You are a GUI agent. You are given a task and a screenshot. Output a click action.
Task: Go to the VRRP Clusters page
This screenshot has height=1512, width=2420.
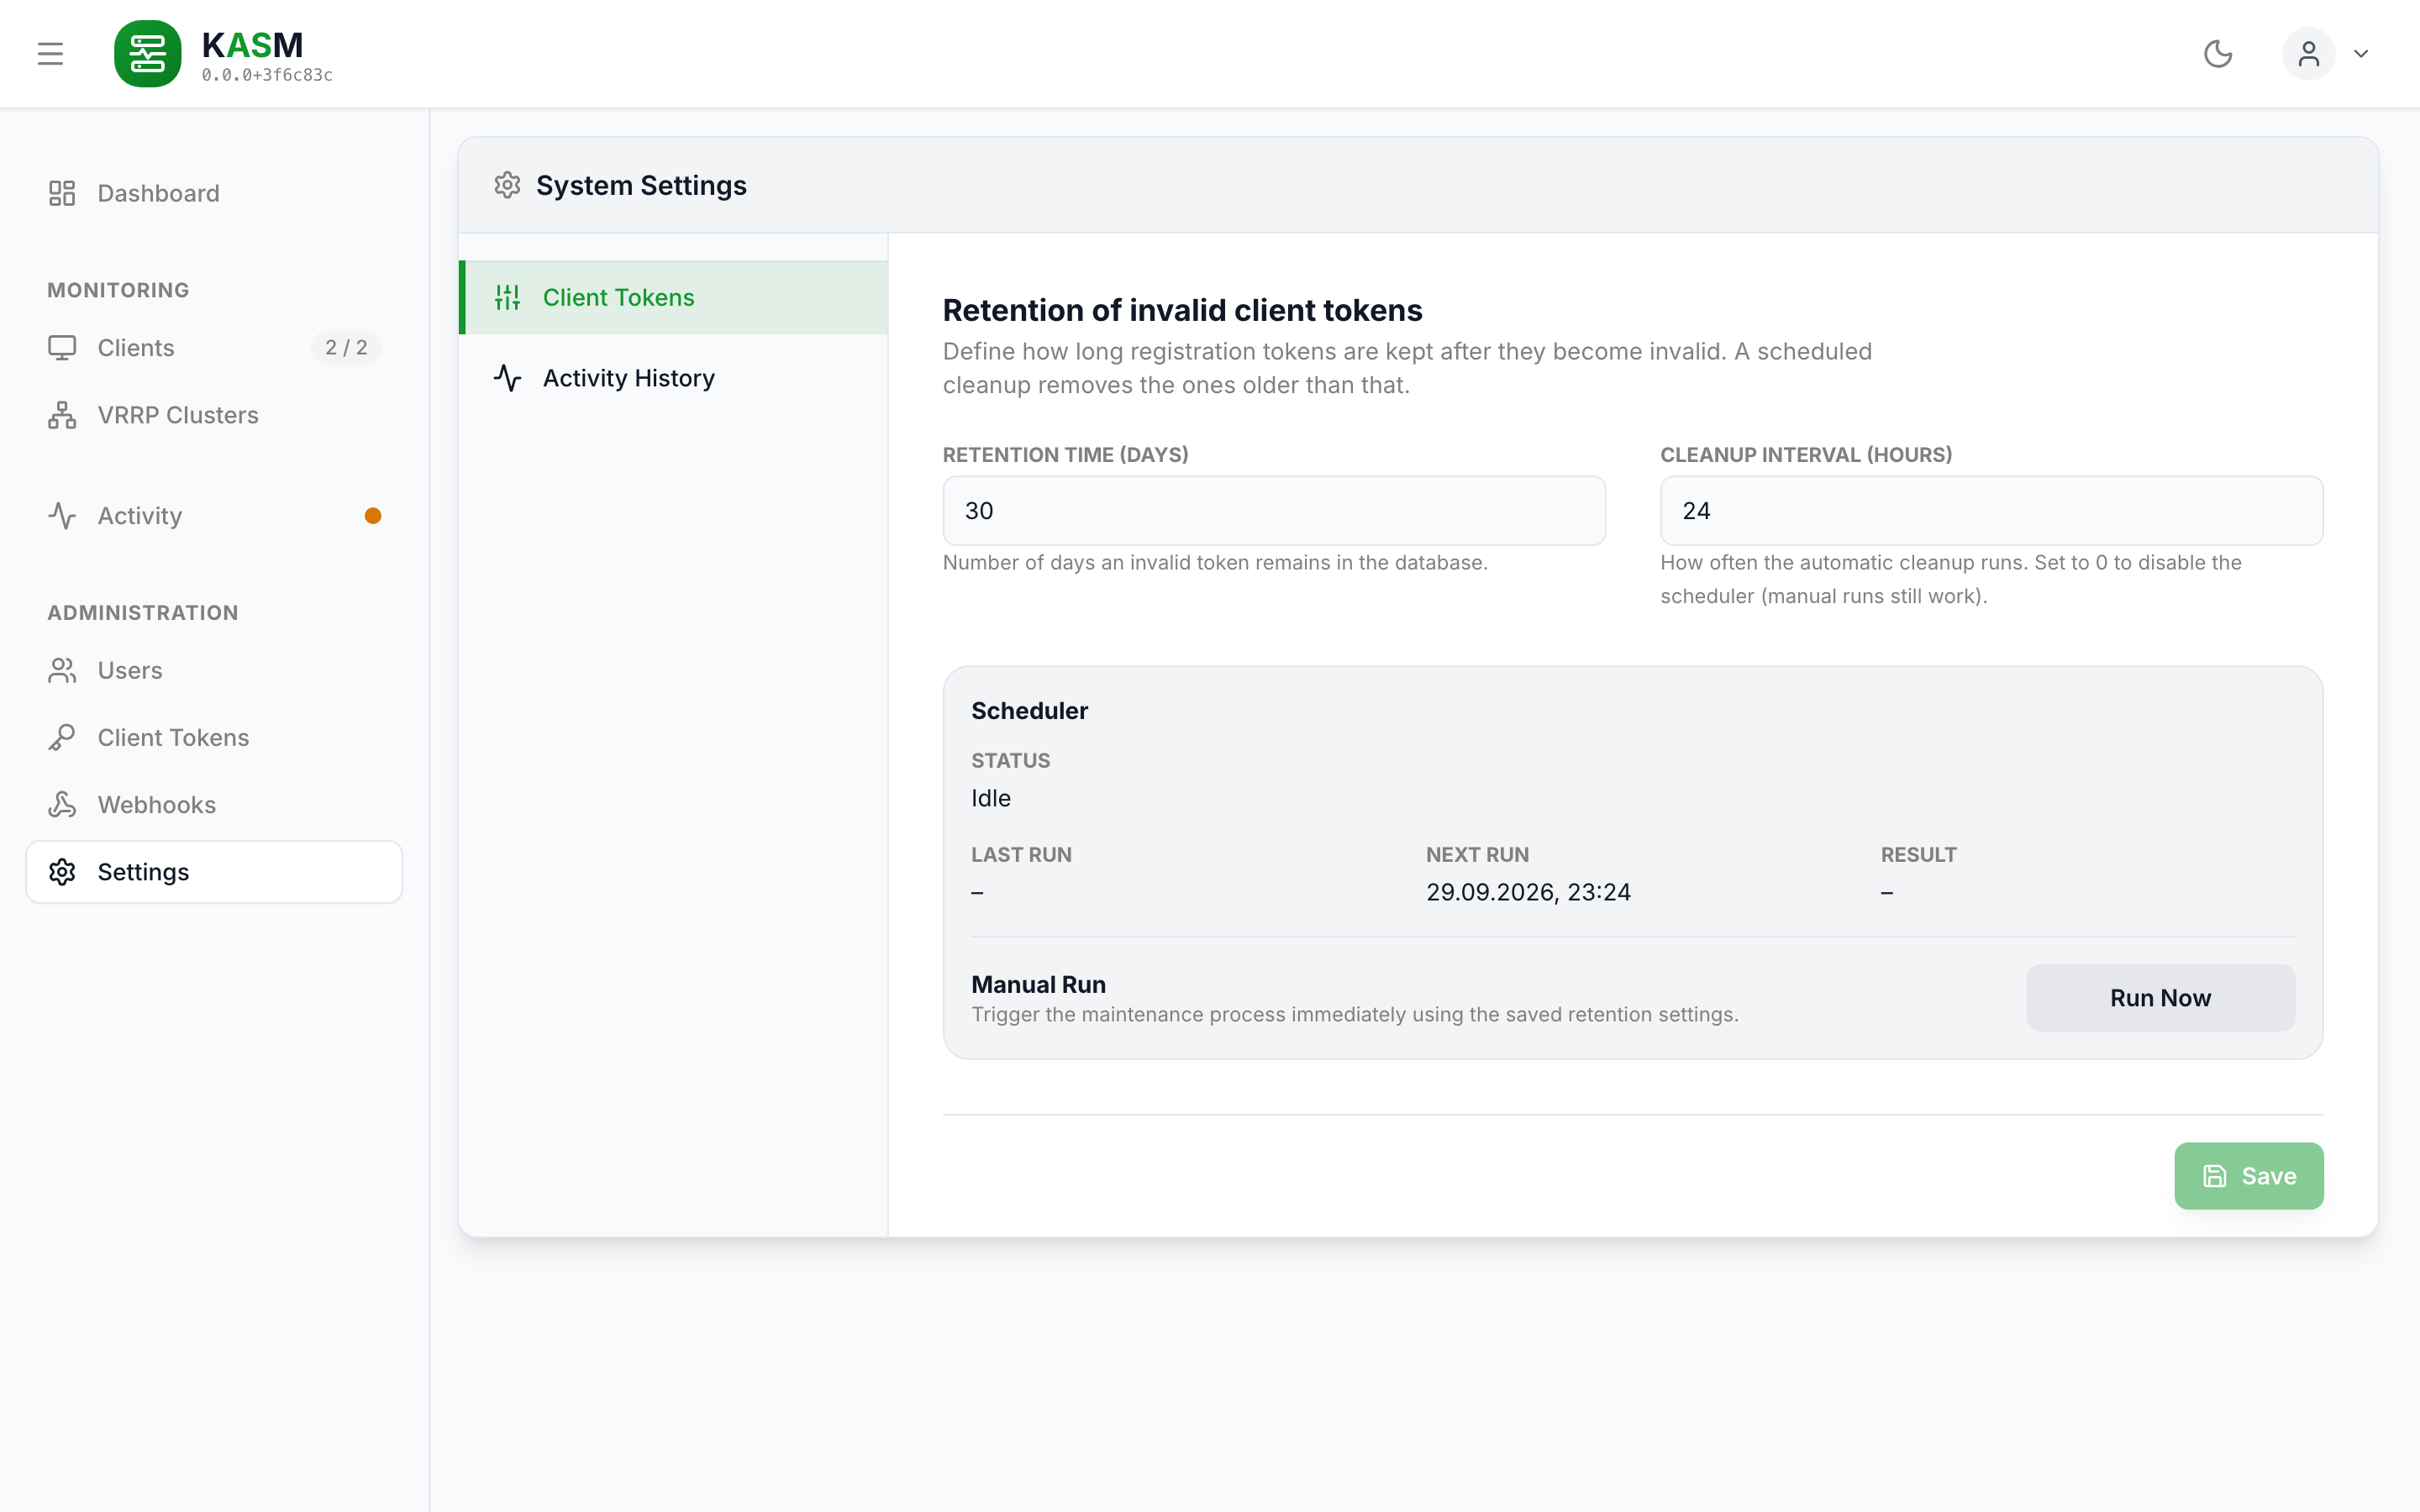click(214, 415)
